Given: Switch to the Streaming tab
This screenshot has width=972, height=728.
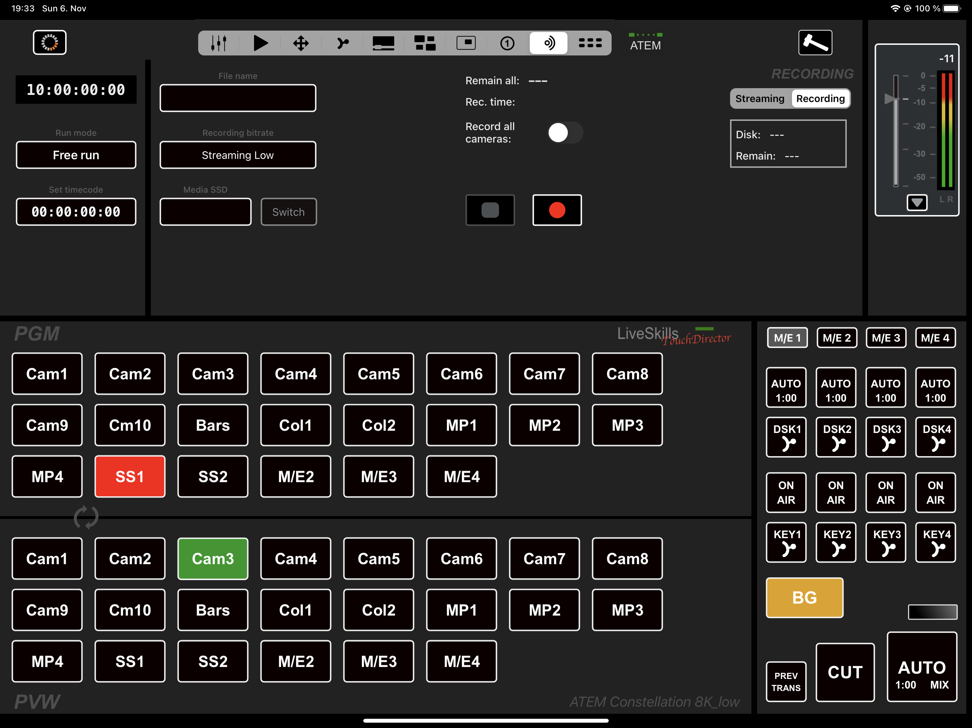Looking at the screenshot, I should tap(760, 98).
